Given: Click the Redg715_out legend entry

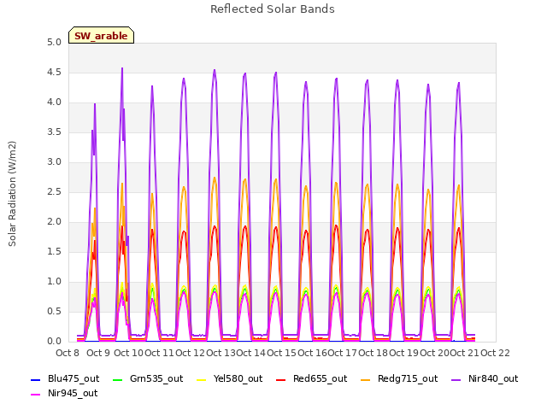Looking at the screenshot, I should click(x=399, y=378).
